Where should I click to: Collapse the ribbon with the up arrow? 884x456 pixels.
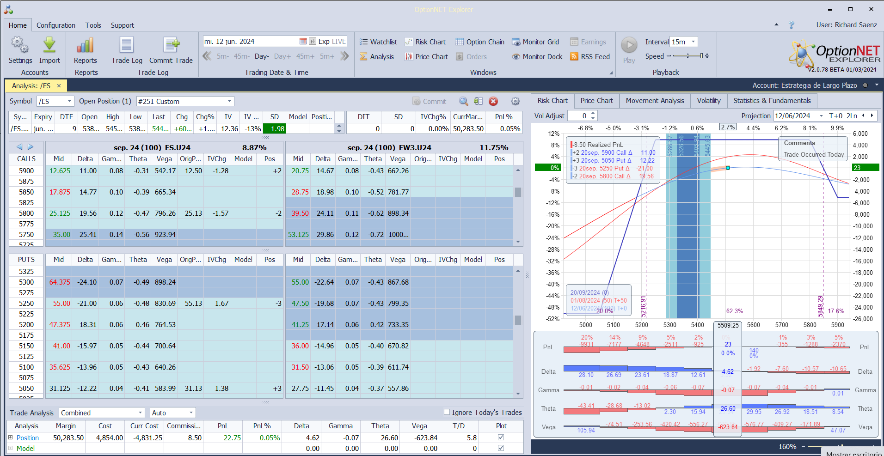point(776,25)
